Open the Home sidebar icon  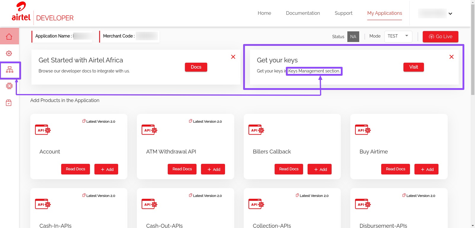9,36
